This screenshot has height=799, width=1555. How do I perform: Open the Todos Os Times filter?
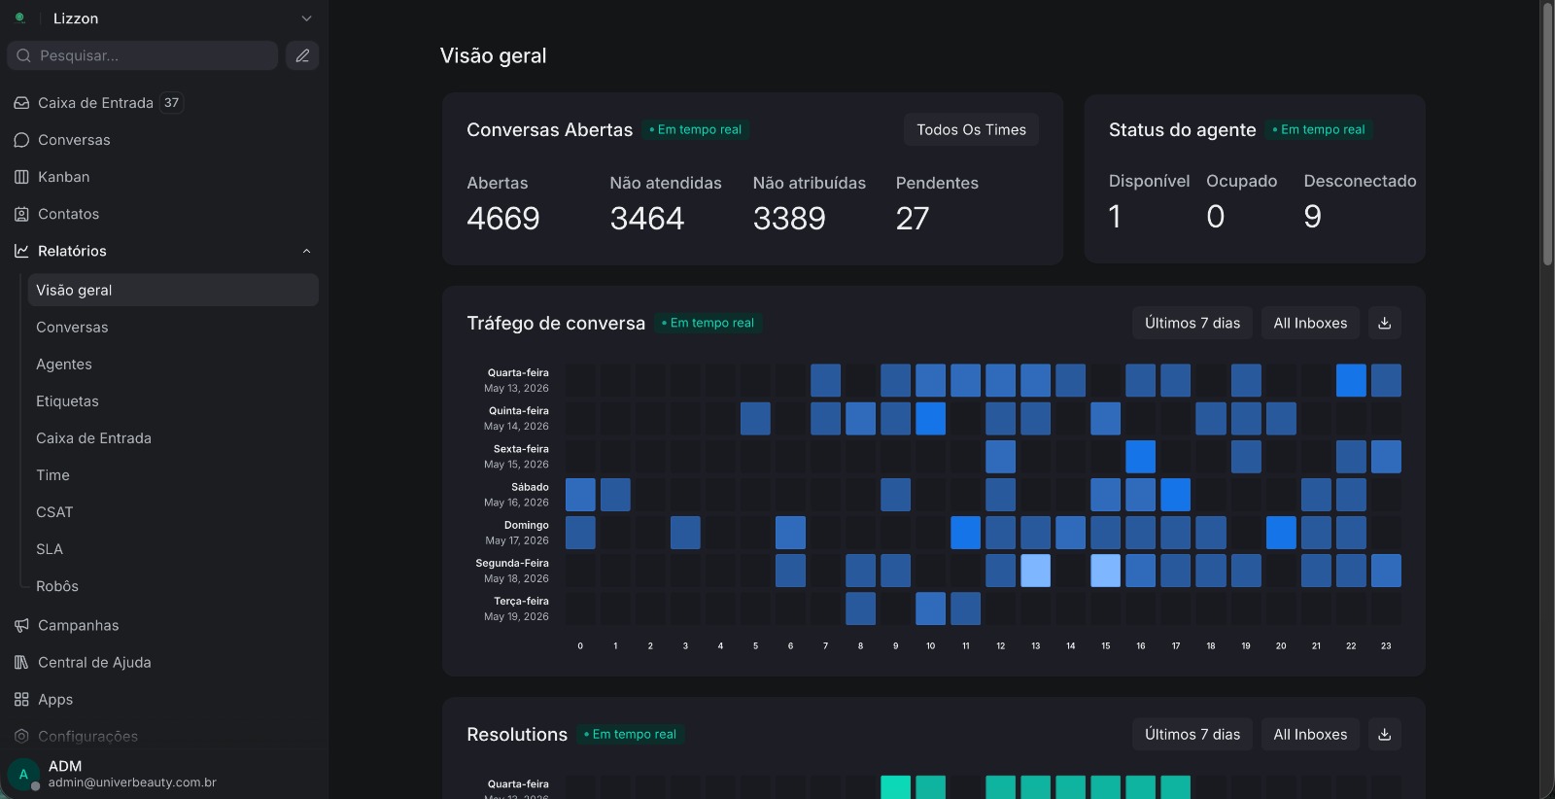click(x=971, y=129)
